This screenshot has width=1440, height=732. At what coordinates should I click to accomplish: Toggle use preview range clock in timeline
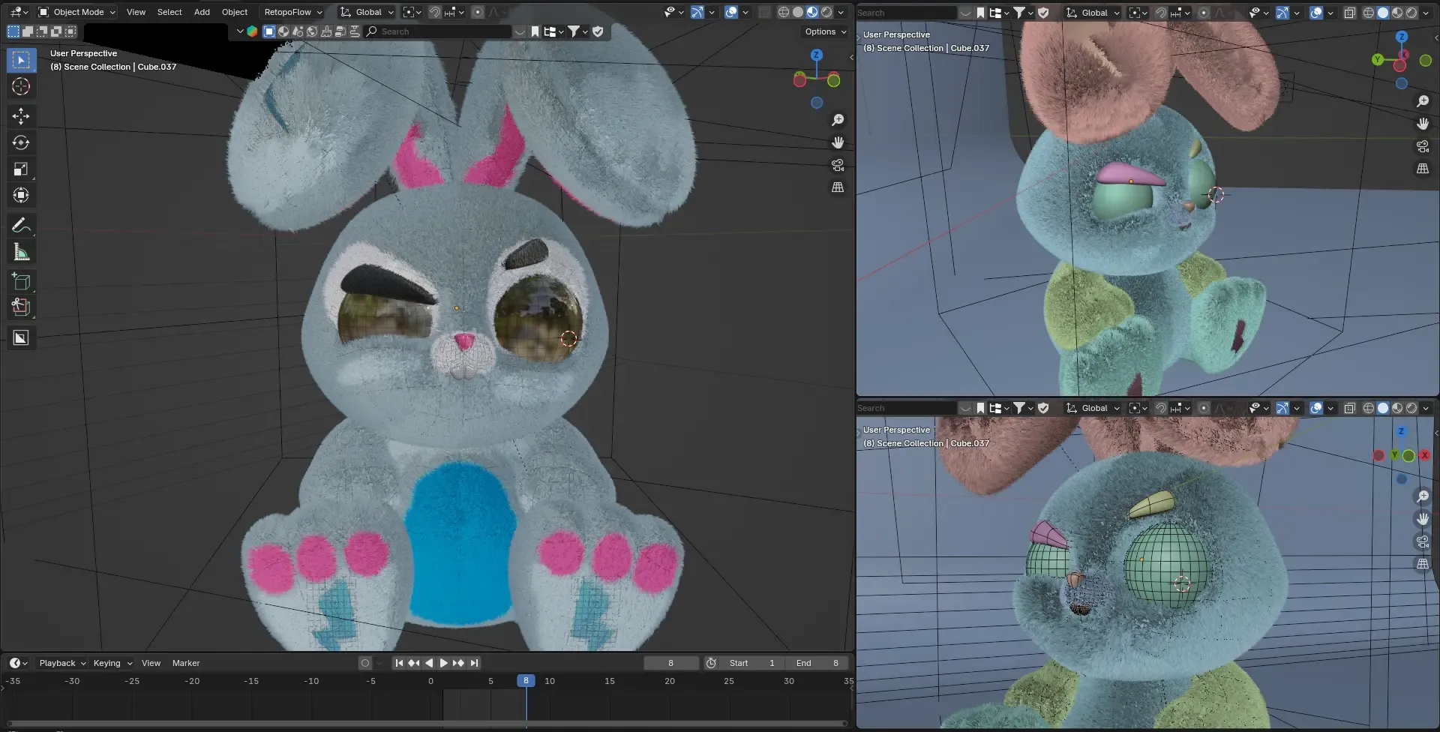pyautogui.click(x=711, y=663)
